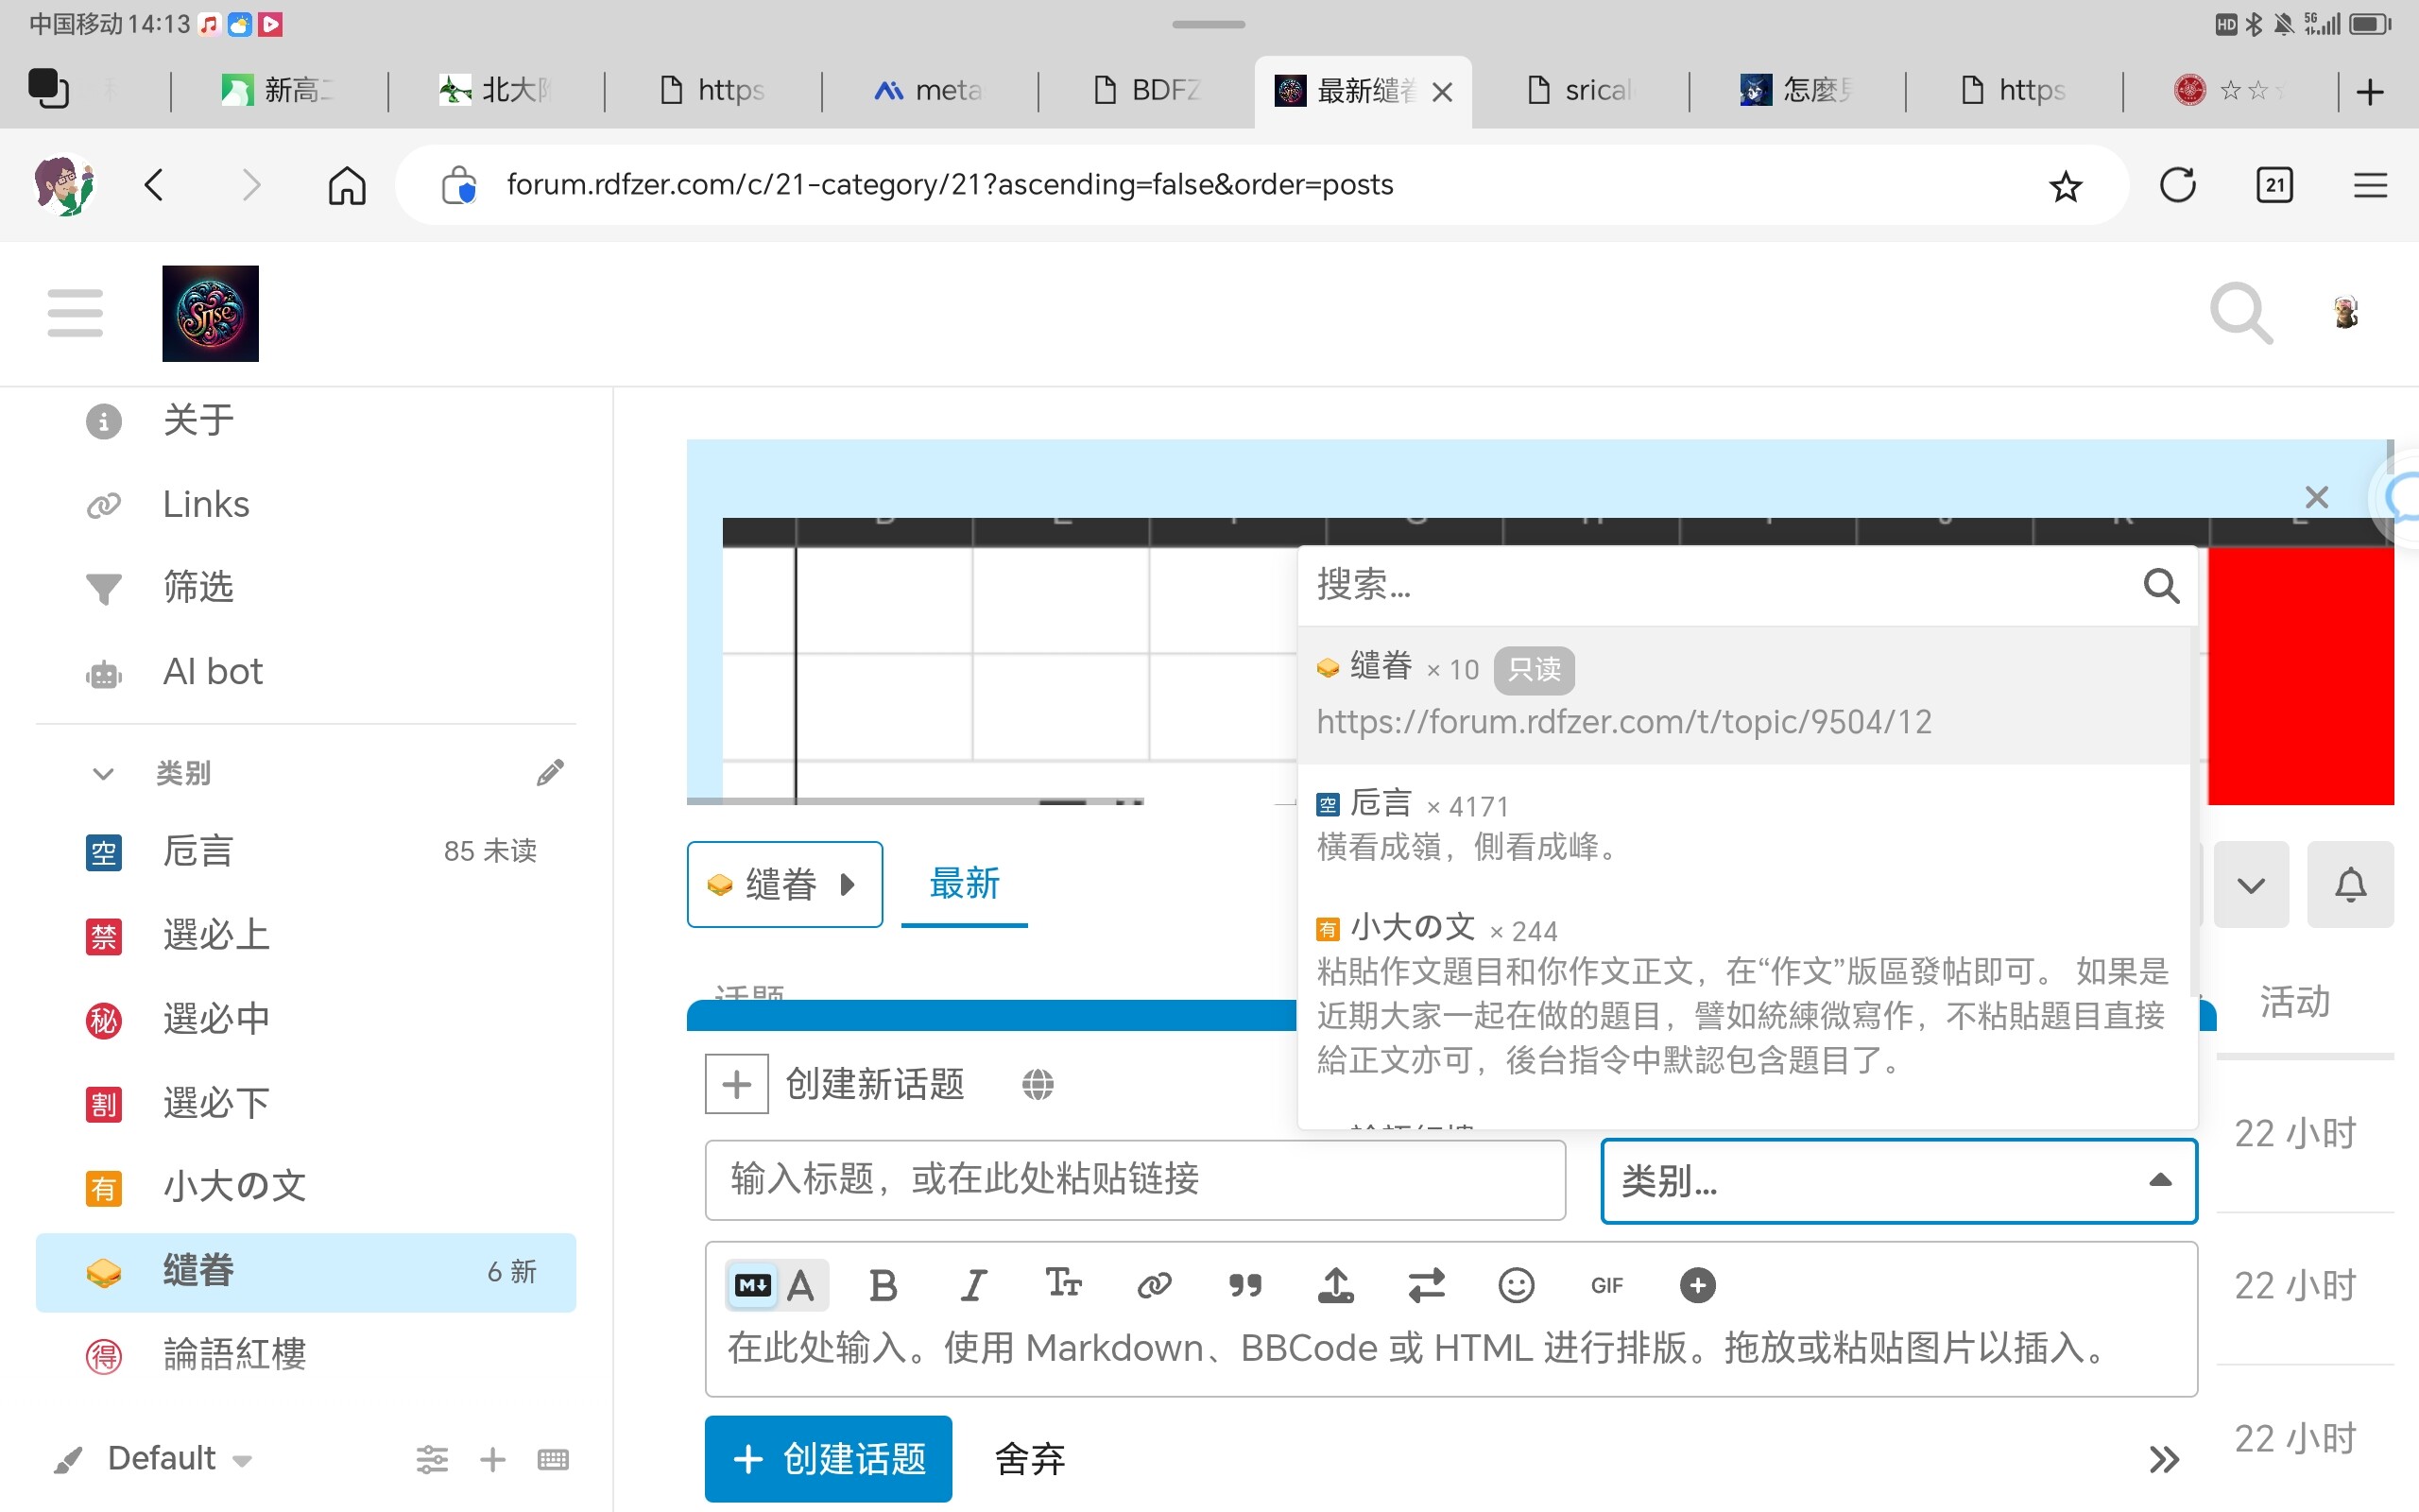Viewport: 2419px width, 1512px height.
Task: Click the topic title input field
Action: coord(1135,1180)
